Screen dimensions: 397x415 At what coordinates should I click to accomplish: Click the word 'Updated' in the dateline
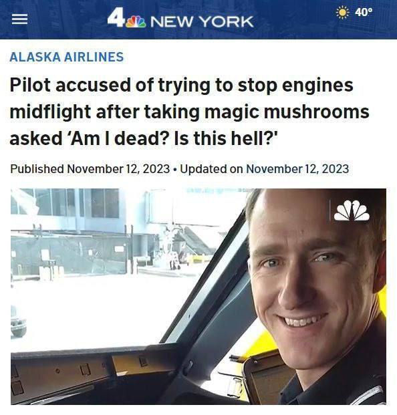(x=203, y=169)
